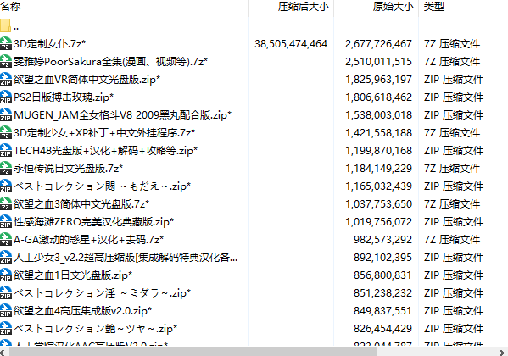Click the horizontal scrollbar thumb
This screenshot has width=508, height=356.
193,352
